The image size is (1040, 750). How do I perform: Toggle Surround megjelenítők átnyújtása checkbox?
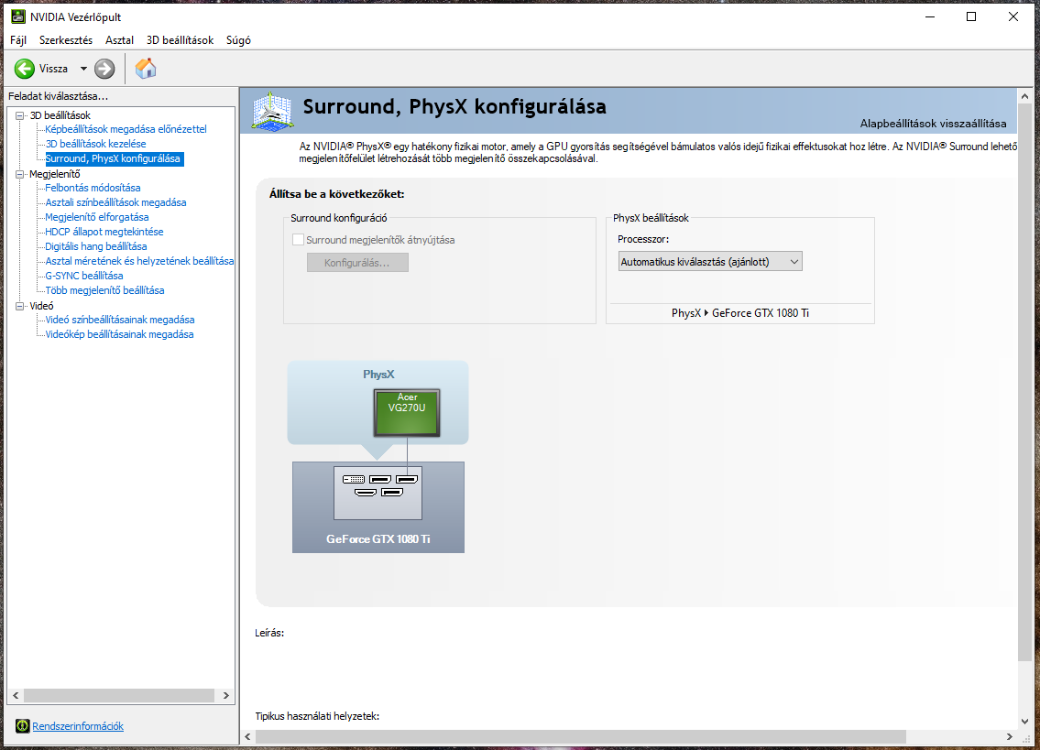(x=299, y=239)
